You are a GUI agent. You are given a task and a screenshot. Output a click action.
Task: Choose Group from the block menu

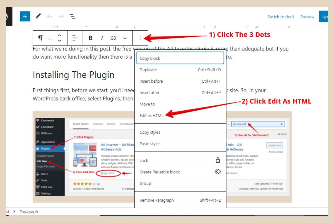[x=180, y=184]
